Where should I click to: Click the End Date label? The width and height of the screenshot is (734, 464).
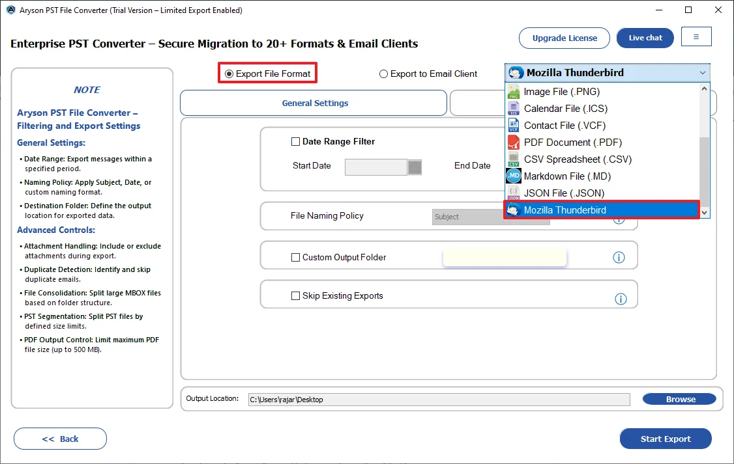473,165
